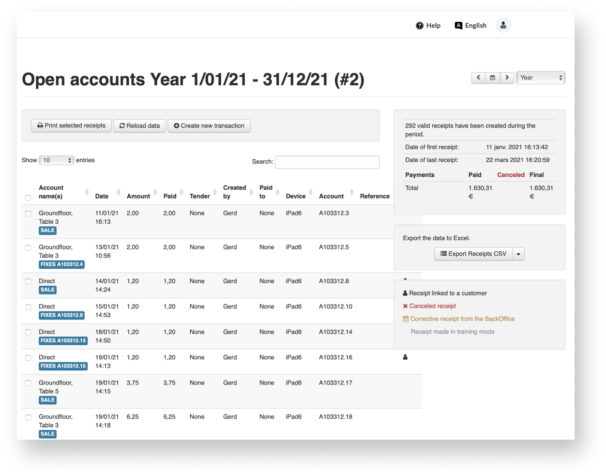606x476 pixels.
Task: Sort by Account name(s) column
Action: coord(64,192)
